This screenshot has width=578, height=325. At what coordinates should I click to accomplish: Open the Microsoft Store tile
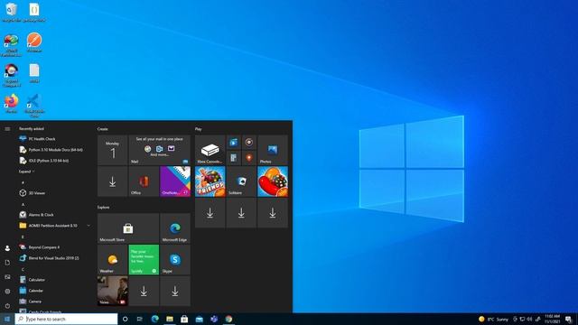click(128, 228)
